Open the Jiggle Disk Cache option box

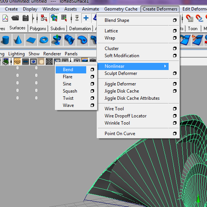coord(175,91)
